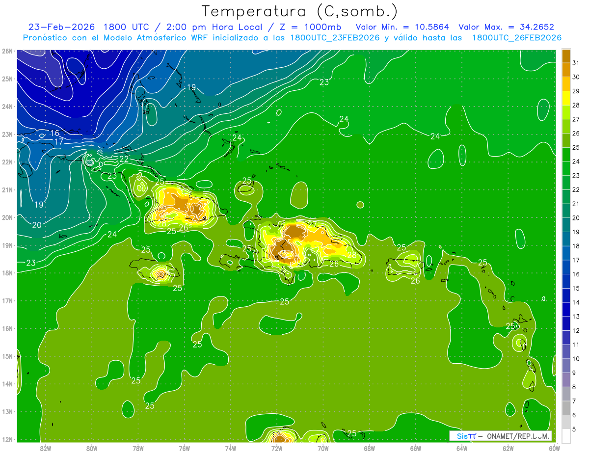Viewport: 589px width, 455px height.
Task: Click the legend value "14"
Action: coord(576,302)
